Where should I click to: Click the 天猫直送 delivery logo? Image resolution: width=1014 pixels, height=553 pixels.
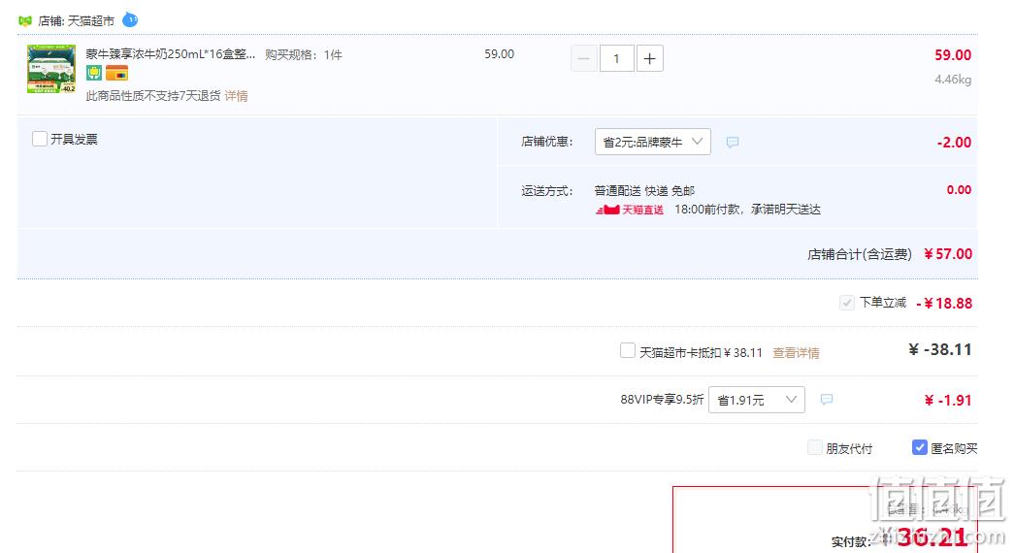(629, 210)
